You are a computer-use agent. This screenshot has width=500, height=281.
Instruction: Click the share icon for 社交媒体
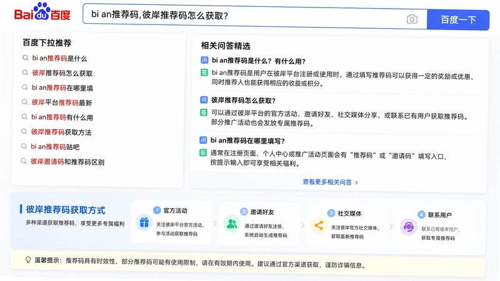tap(319, 225)
